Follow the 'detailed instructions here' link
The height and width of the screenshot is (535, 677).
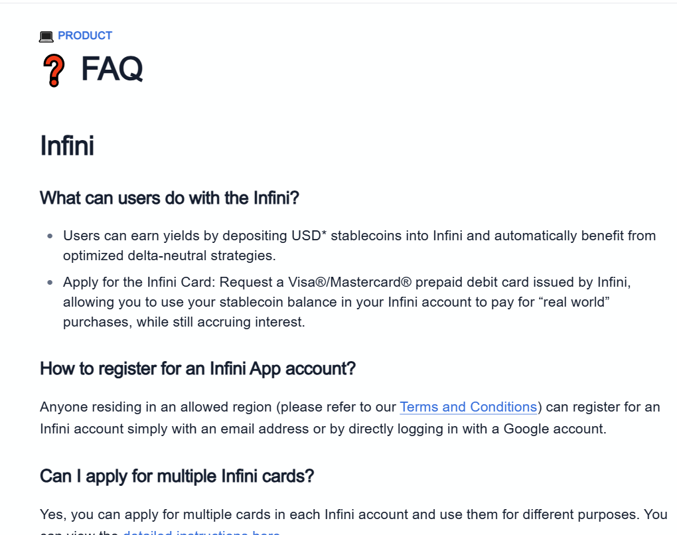tap(201, 533)
